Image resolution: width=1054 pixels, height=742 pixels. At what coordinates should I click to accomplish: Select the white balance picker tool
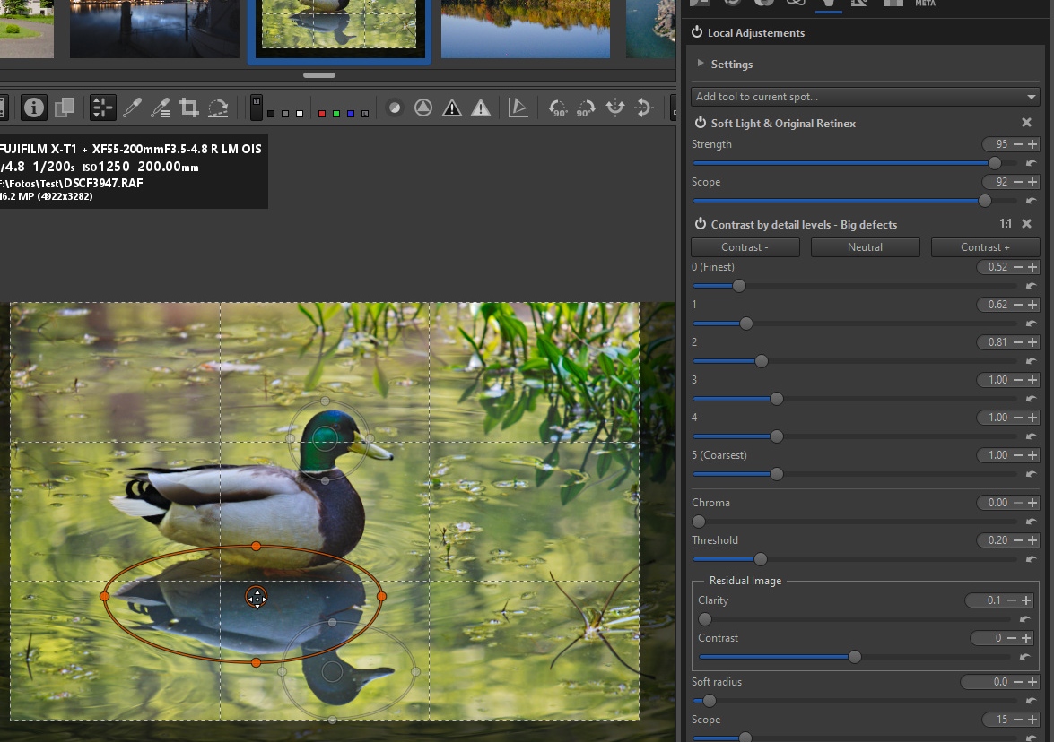(x=132, y=108)
